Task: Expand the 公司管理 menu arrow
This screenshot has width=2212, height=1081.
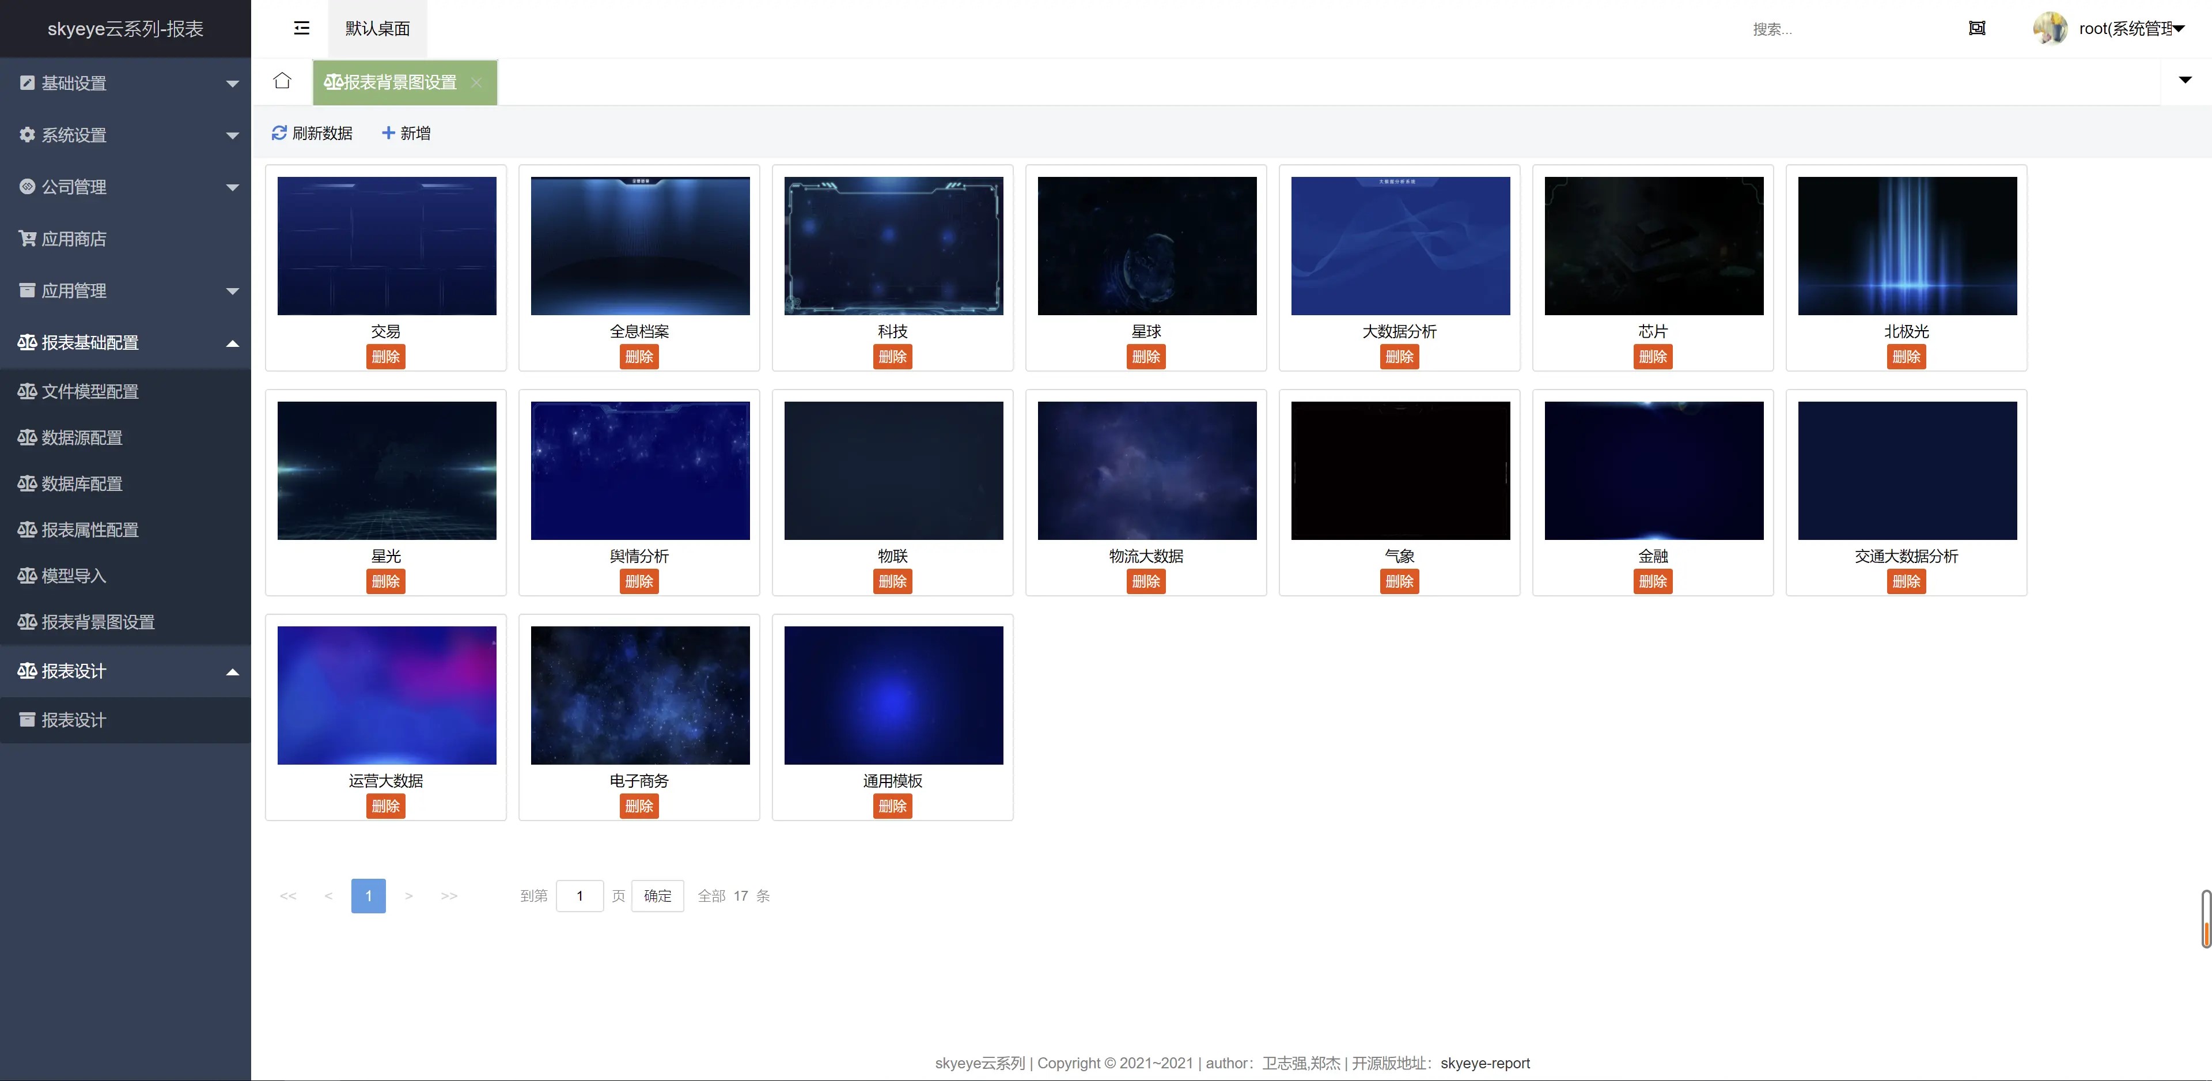Action: point(232,187)
